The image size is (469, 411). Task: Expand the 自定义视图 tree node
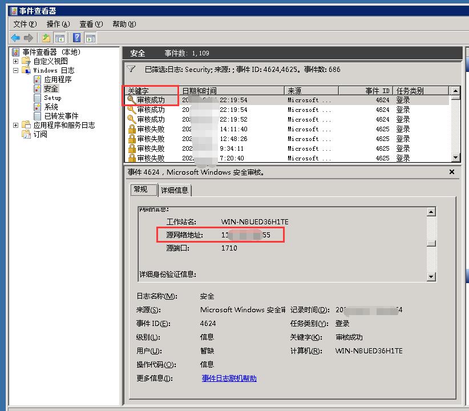(x=15, y=61)
